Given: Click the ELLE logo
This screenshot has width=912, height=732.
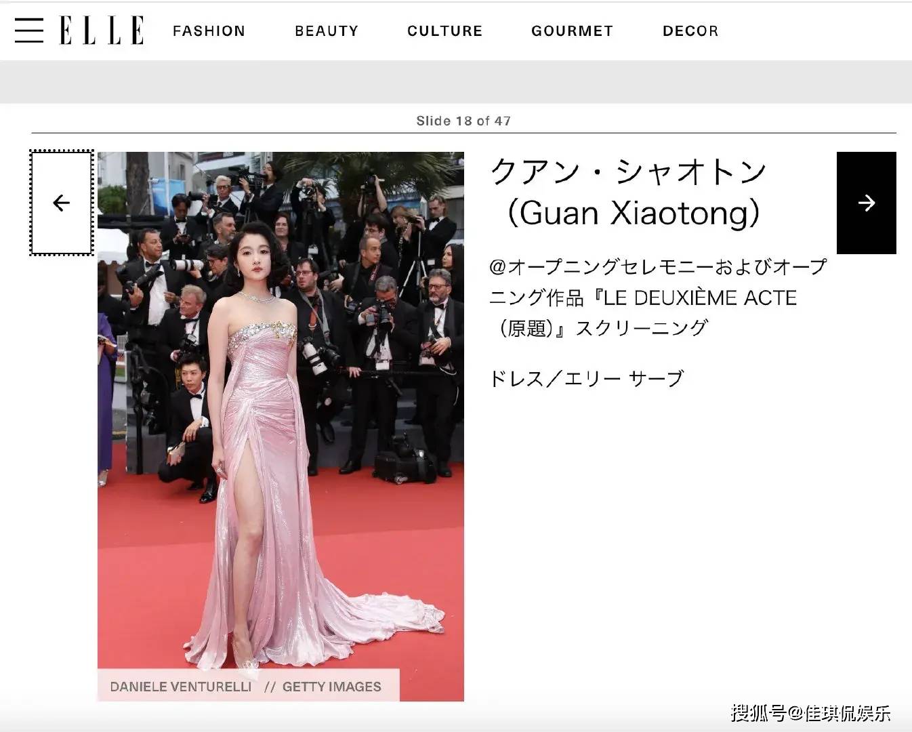Looking at the screenshot, I should 102,30.
